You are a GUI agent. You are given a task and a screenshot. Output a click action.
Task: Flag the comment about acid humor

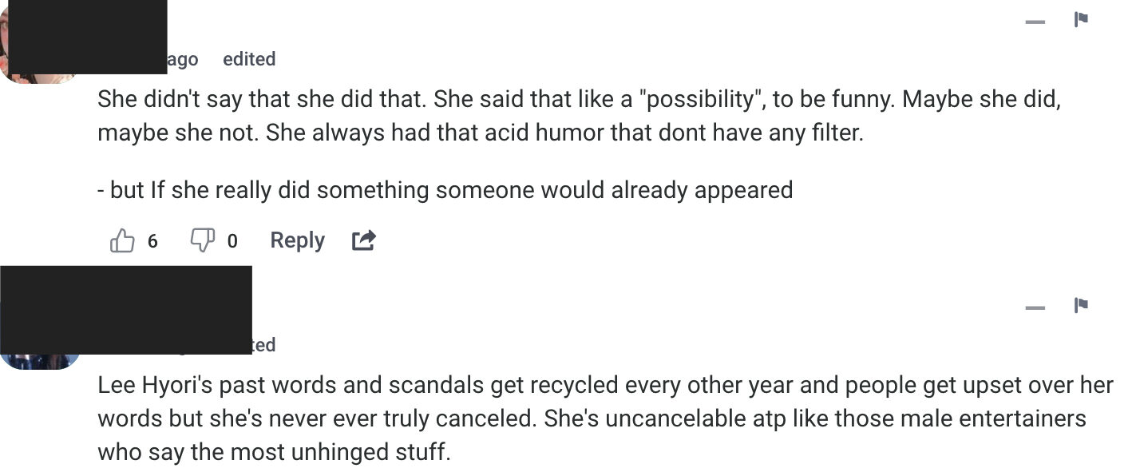click(x=1082, y=20)
